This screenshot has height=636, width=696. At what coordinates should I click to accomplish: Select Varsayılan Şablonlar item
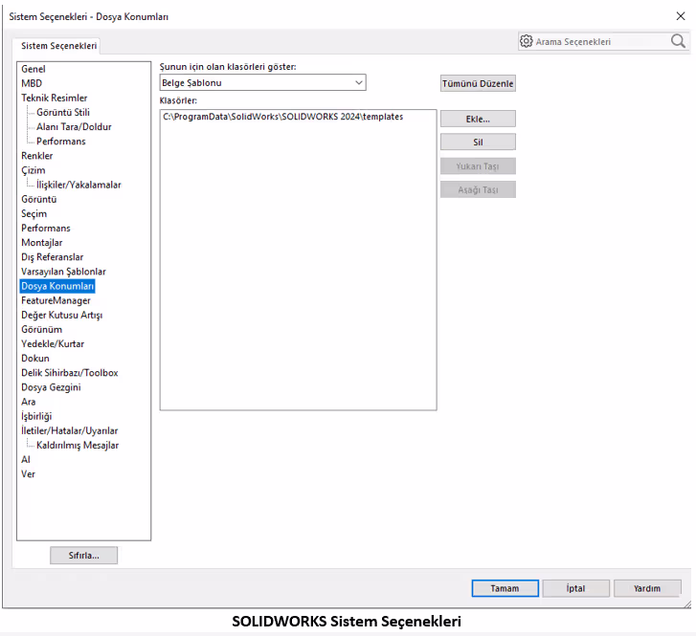[63, 272]
